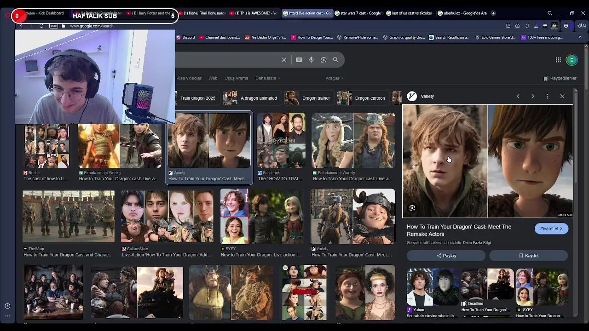Show more bookmarks with the chevron
This screenshot has height=331, width=589.
[580, 37]
